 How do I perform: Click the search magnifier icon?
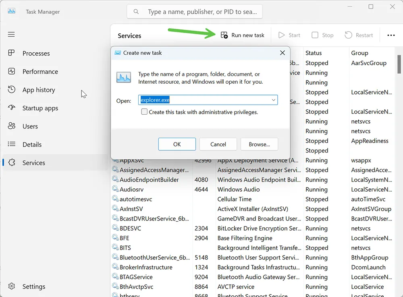136,12
